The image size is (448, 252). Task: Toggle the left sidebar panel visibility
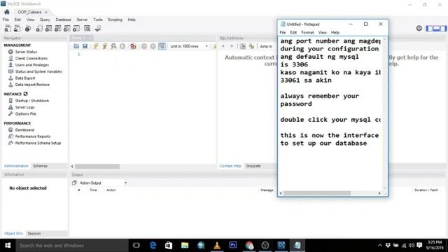pyautogui.click(x=429, y=28)
